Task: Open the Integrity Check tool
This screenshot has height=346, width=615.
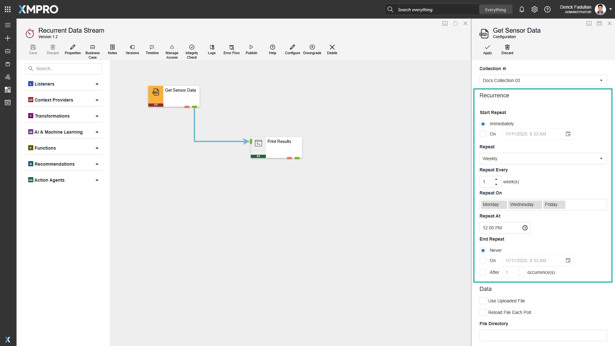Action: pyautogui.click(x=192, y=50)
